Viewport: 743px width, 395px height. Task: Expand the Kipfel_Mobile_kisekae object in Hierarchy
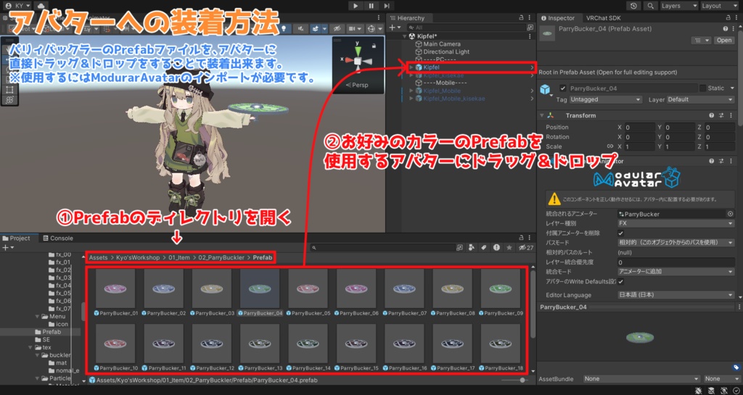tap(411, 99)
